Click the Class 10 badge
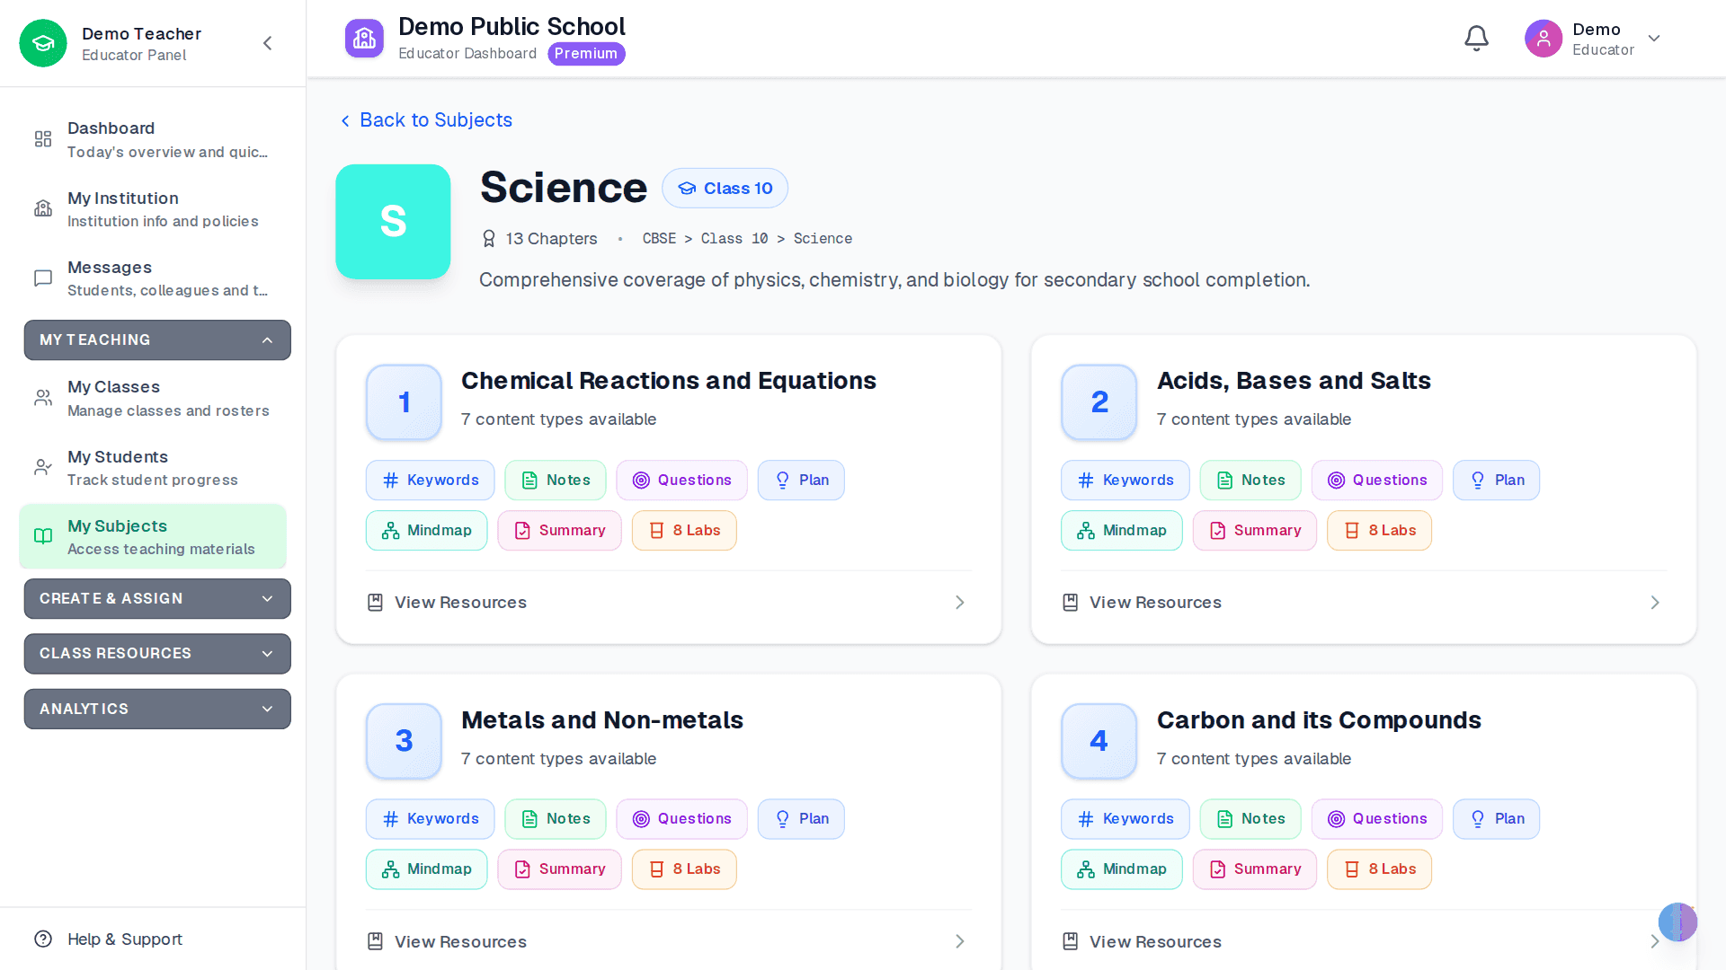Image resolution: width=1726 pixels, height=970 pixels. pos(725,189)
